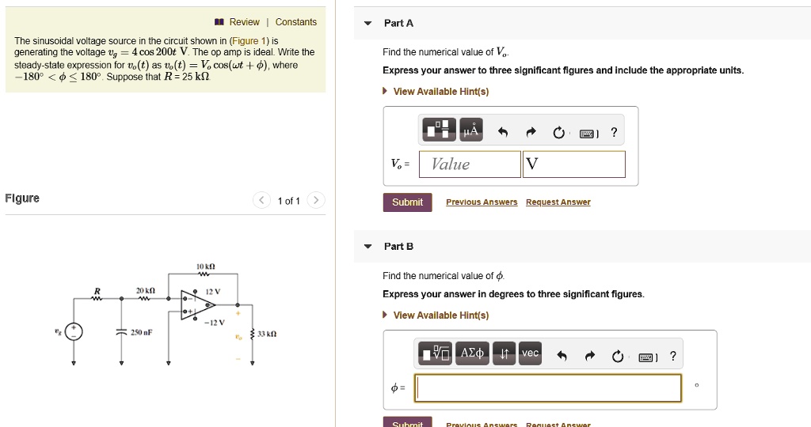811x427 pixels.
Task: Click the up-down arrows button in Part B
Action: coord(504,353)
